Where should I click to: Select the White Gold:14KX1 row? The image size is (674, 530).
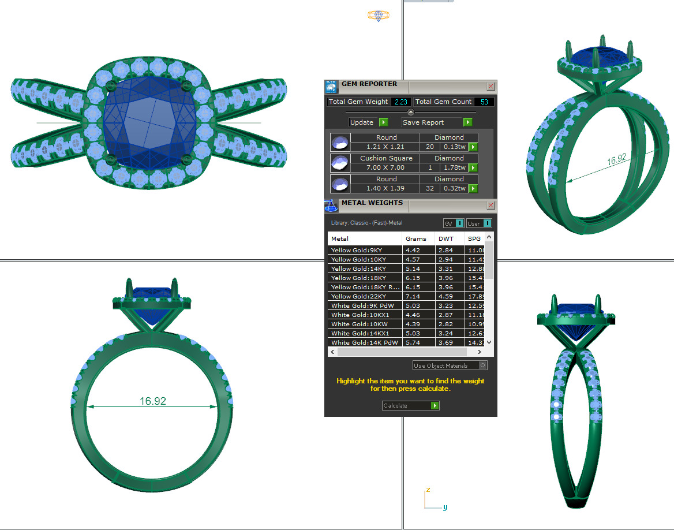click(x=406, y=333)
